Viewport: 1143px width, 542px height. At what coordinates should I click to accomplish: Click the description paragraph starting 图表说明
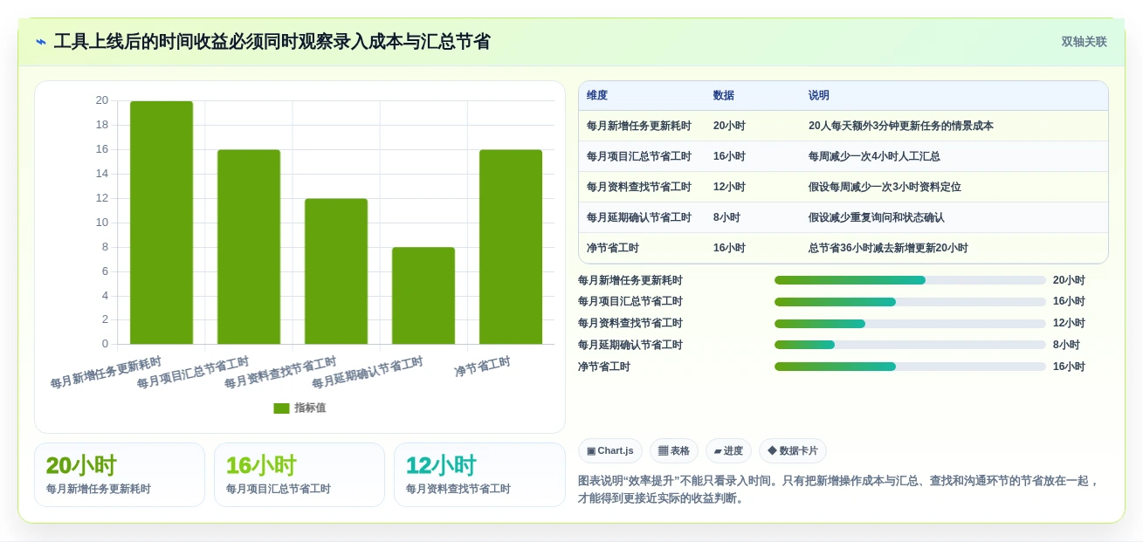(x=839, y=490)
